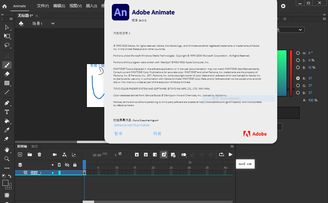Select the Zoom tool
The height and width of the screenshot is (203, 328).
pos(7,159)
